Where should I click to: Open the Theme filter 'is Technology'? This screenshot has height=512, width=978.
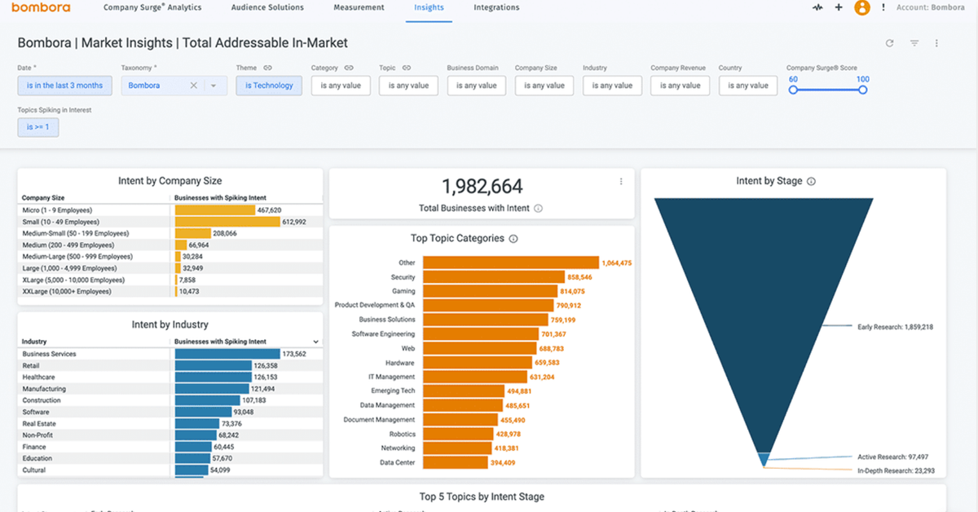tap(269, 86)
